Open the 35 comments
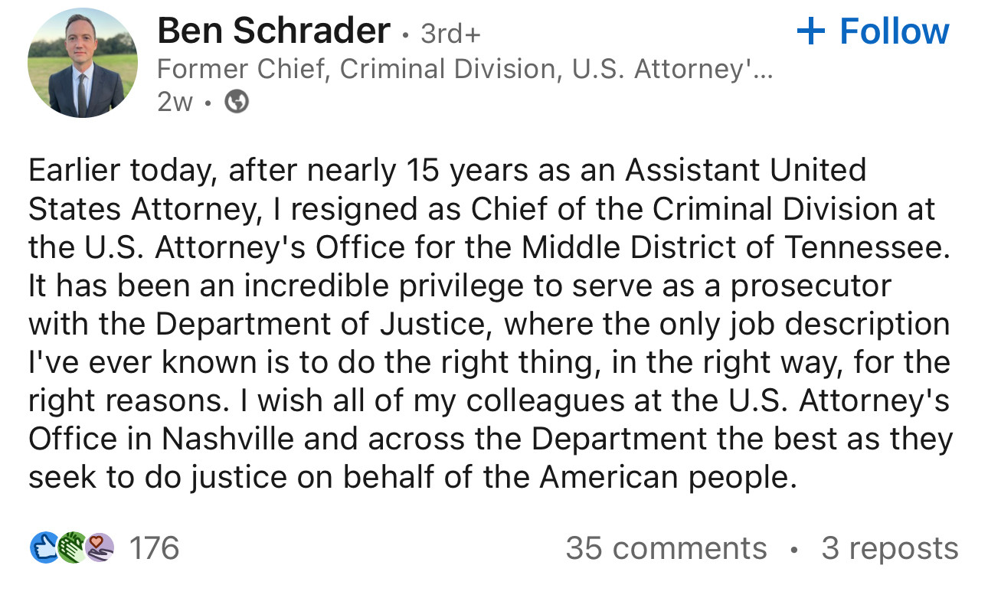This screenshot has height=598, width=988. 666,548
